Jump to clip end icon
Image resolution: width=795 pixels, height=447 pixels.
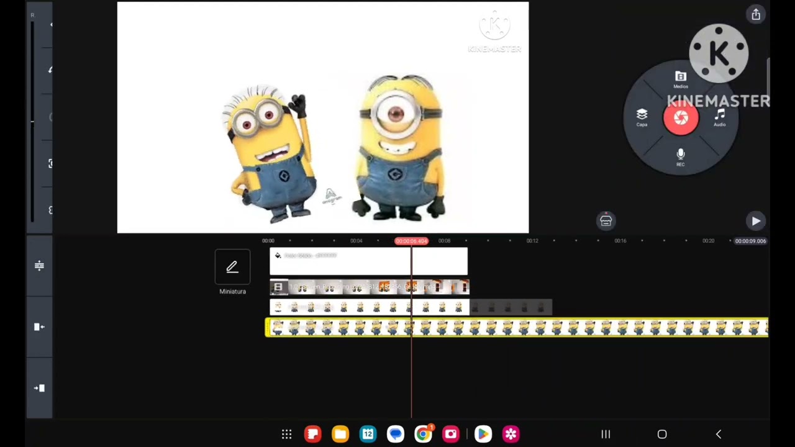(39, 388)
